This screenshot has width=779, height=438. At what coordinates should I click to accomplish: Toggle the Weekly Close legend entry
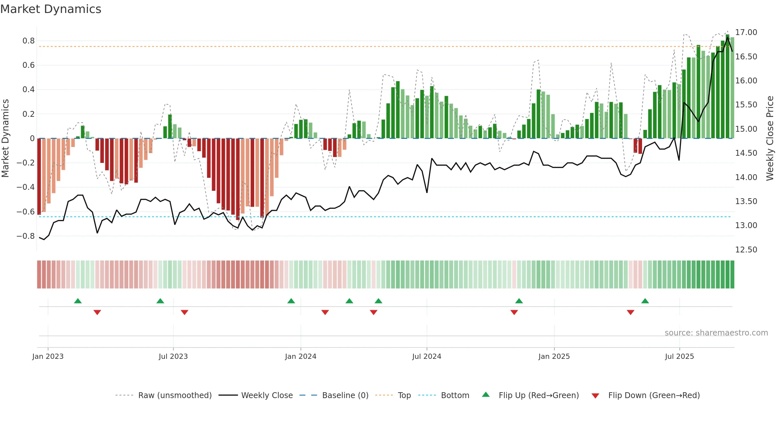click(255, 395)
